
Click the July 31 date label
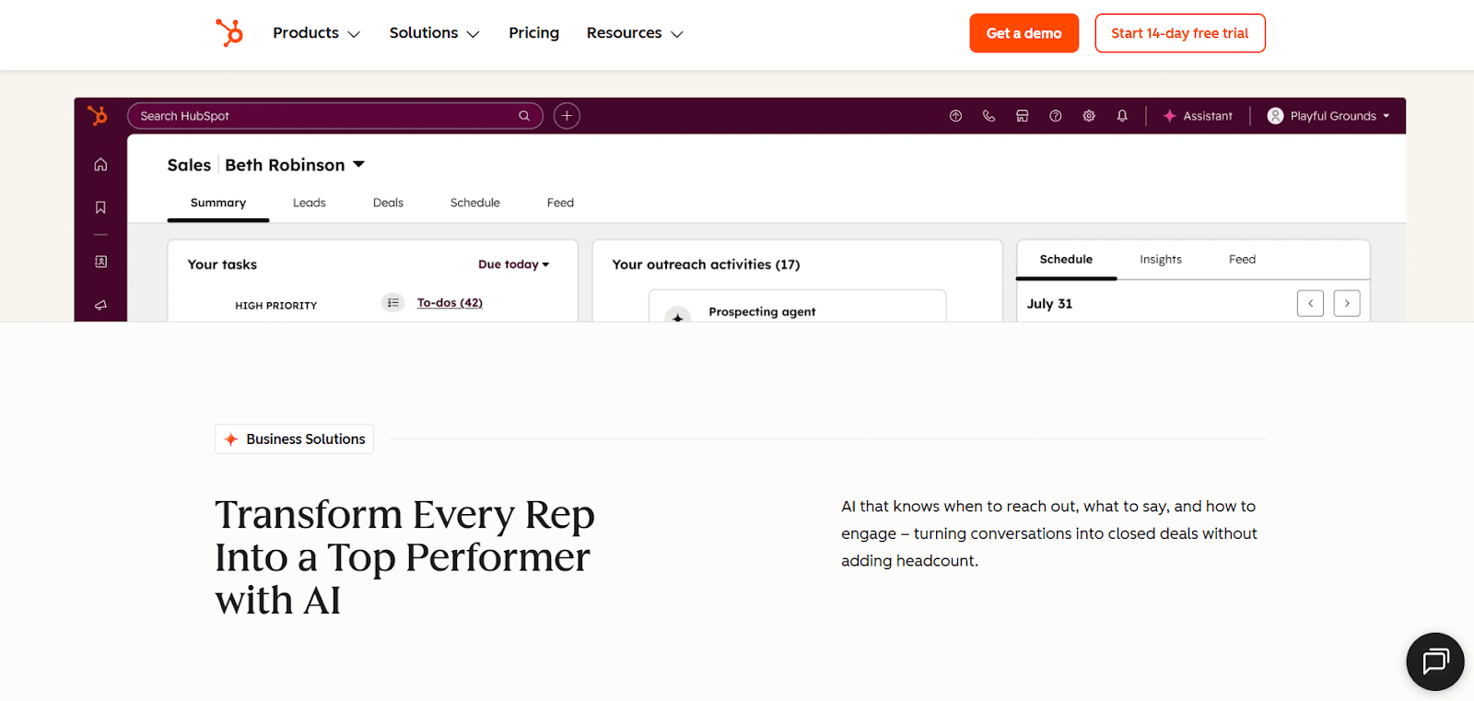(1049, 304)
